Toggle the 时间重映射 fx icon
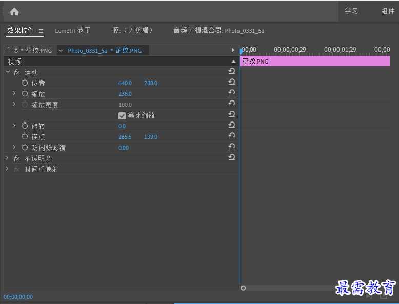The image size is (399, 304). point(16,169)
